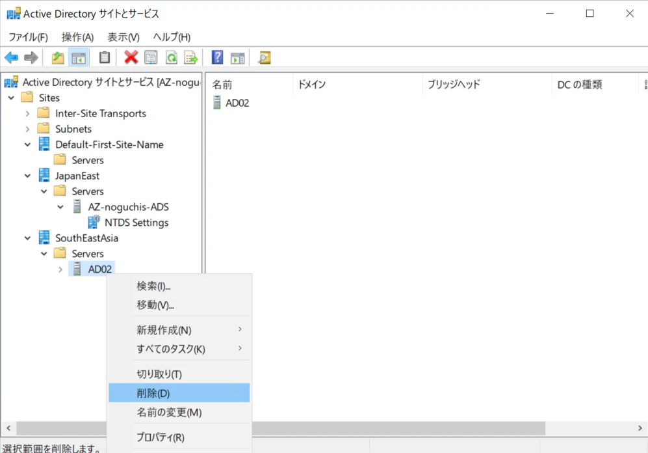
Task: Choose 切り取り(T) from the context menu
Action: pos(179,374)
